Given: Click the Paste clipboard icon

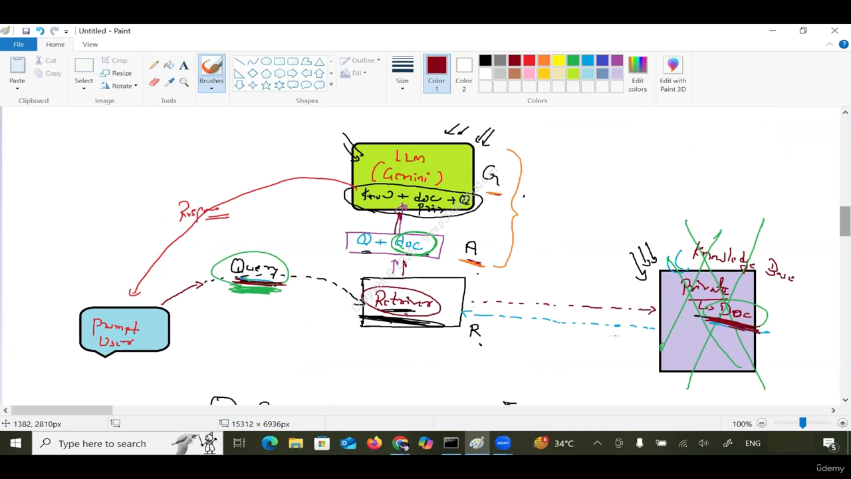Looking at the screenshot, I should (17, 65).
